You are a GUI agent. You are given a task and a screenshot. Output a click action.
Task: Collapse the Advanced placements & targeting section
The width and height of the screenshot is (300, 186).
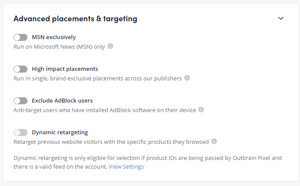281,18
